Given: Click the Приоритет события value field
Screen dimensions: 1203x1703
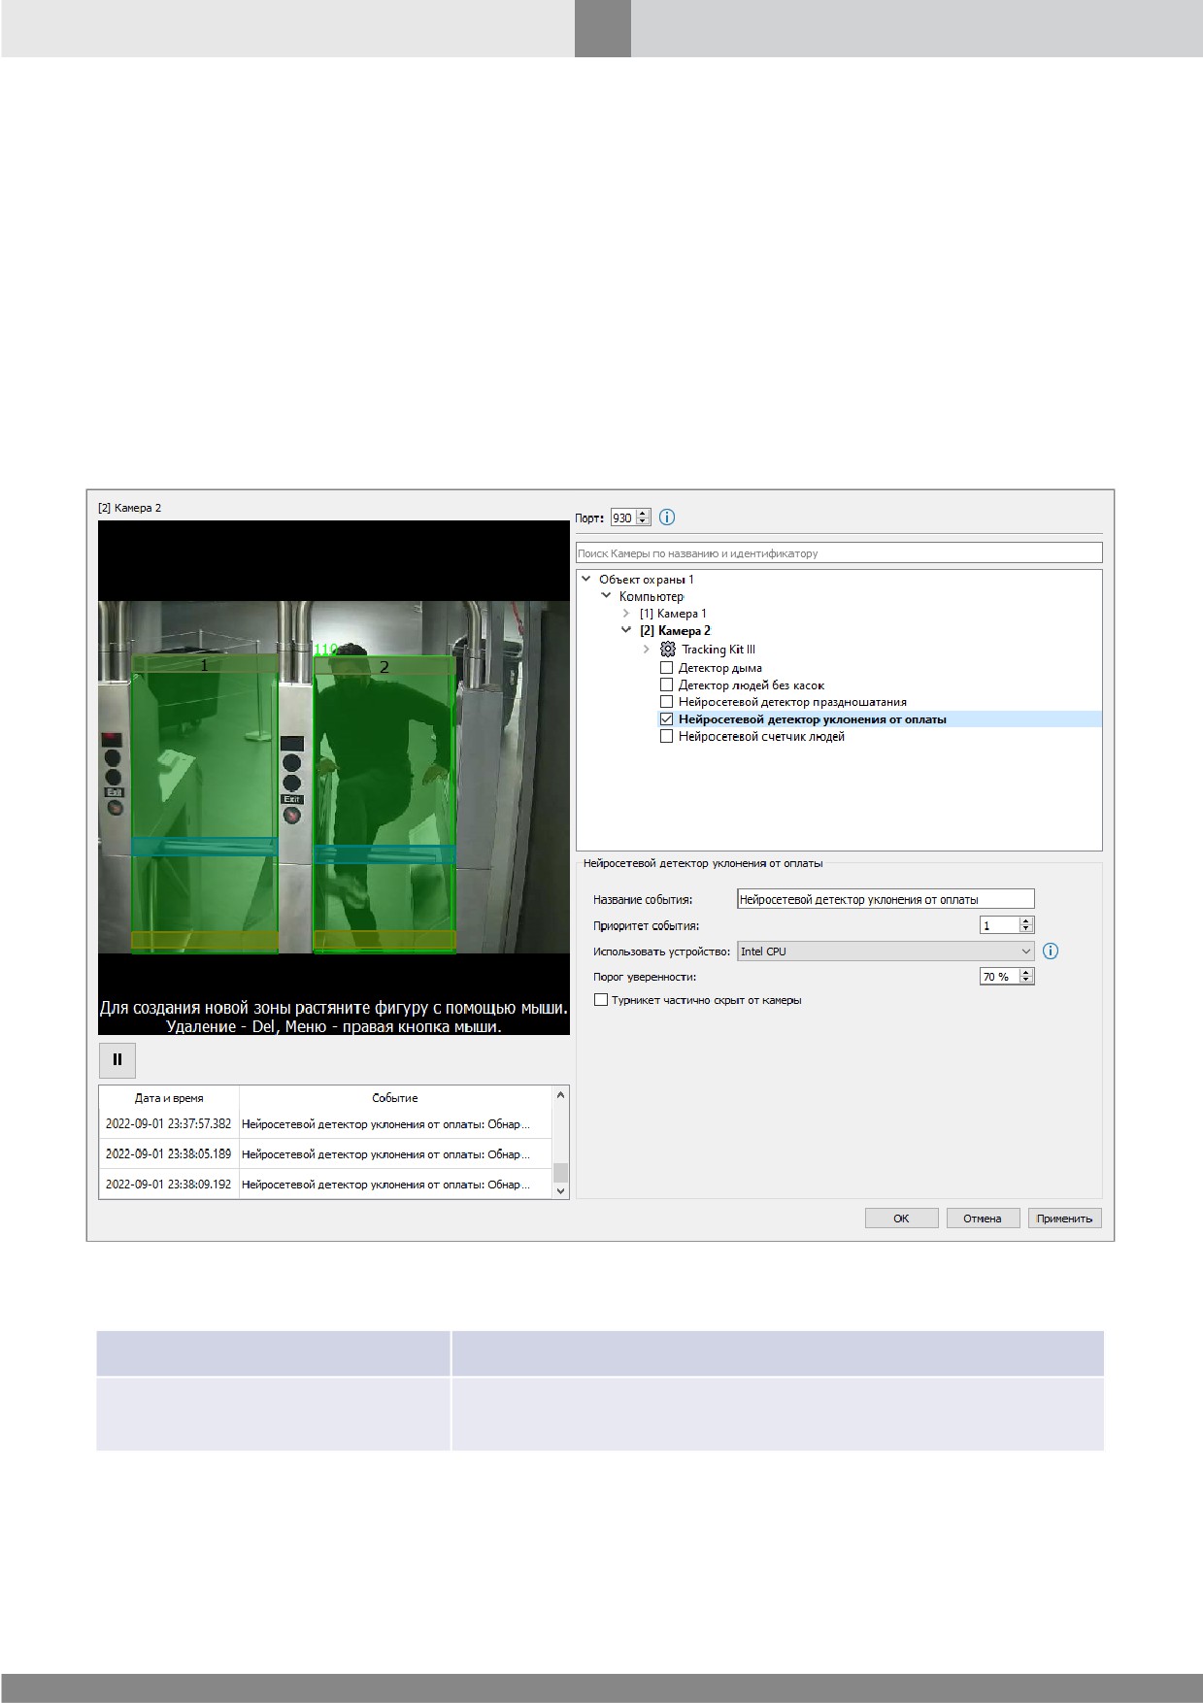Looking at the screenshot, I should 999,925.
